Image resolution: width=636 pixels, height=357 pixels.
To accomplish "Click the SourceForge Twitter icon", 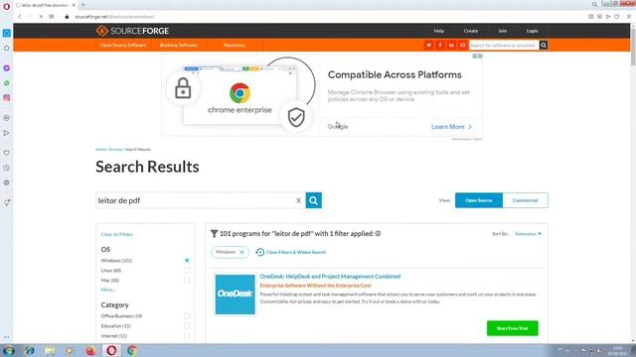I will tap(428, 45).
